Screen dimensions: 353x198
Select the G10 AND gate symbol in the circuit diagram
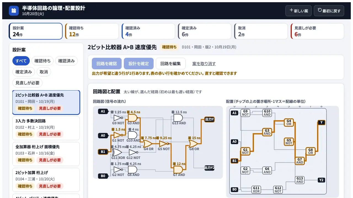tap(133, 135)
